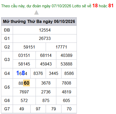Click G3 number 53888
The image size is (116, 114).
coord(66,64)
